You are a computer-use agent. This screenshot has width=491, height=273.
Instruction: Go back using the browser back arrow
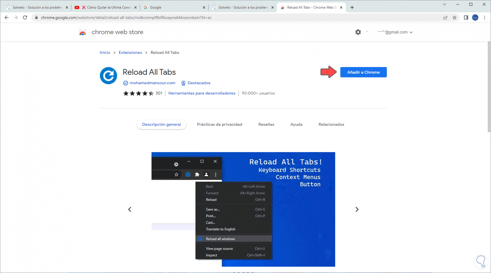(7, 18)
